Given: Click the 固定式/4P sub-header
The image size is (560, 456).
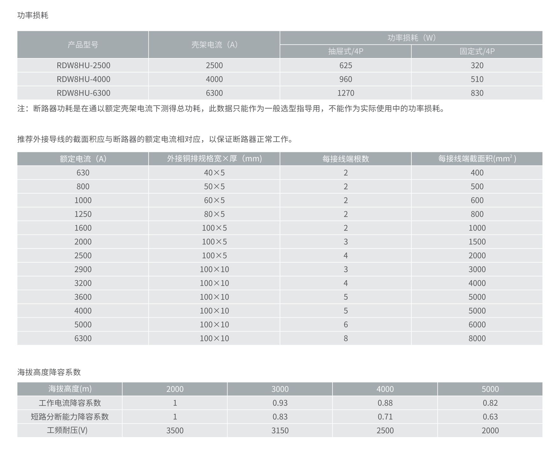Looking at the screenshot, I should click(x=477, y=51).
